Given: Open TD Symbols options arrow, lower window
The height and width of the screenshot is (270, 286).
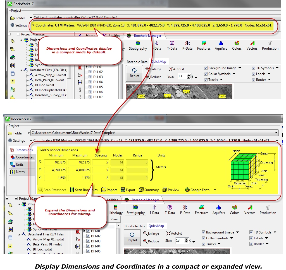Looking at the screenshot, I should point(275,232).
